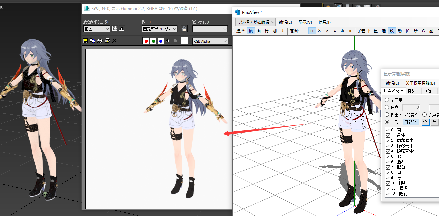Select the 顶 vertex selection mode in PmxView
This screenshot has width=439, height=216.
[251, 31]
